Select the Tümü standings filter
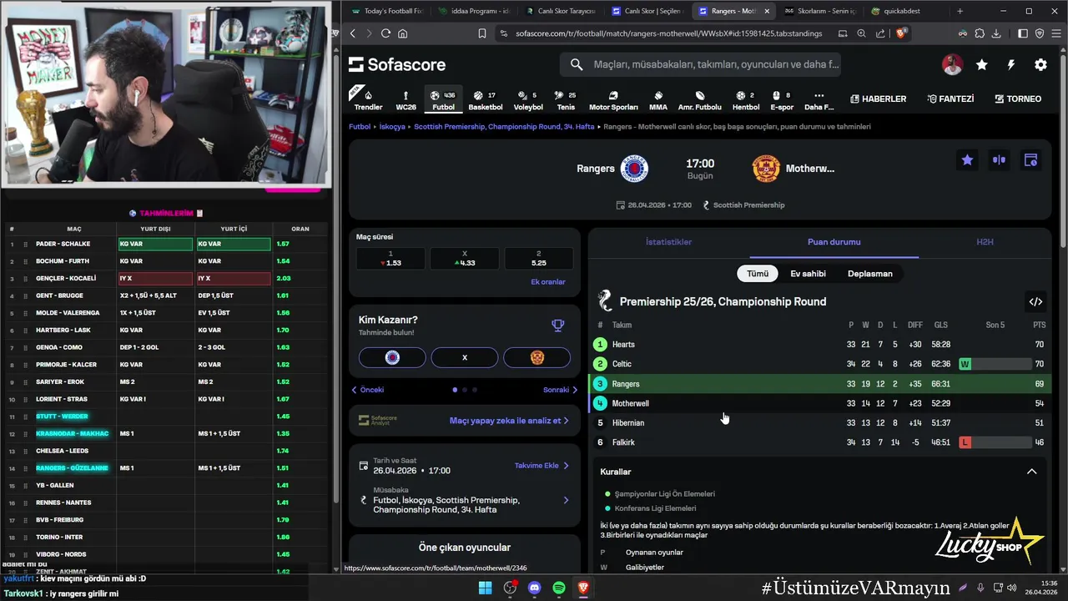The image size is (1068, 601). click(758, 273)
